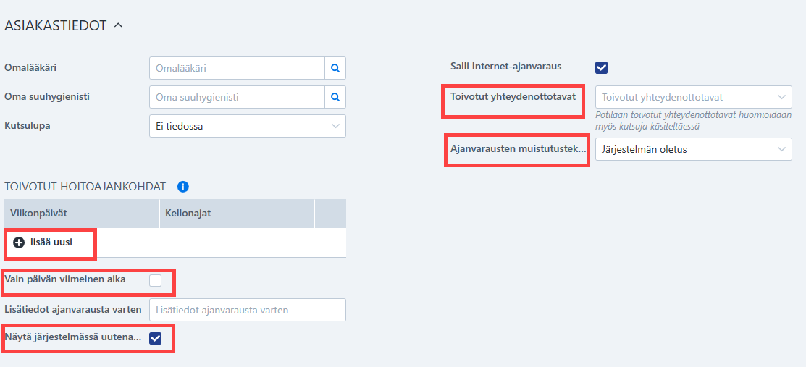The height and width of the screenshot is (367, 806).
Task: Click the dropdown arrow of Kutsulupa field
Action: click(336, 126)
